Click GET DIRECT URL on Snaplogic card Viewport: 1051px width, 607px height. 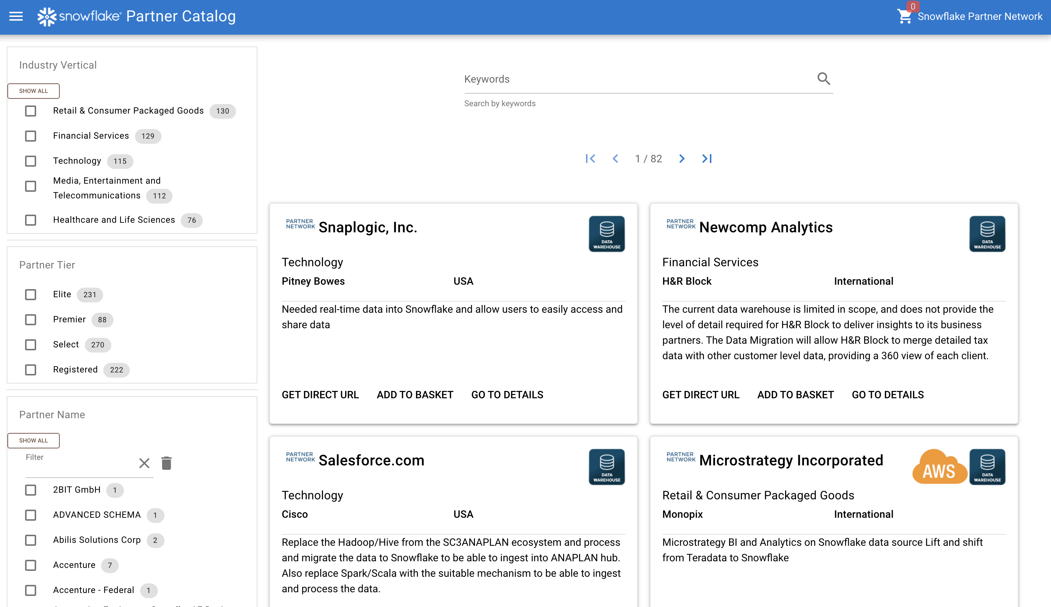[x=320, y=395]
